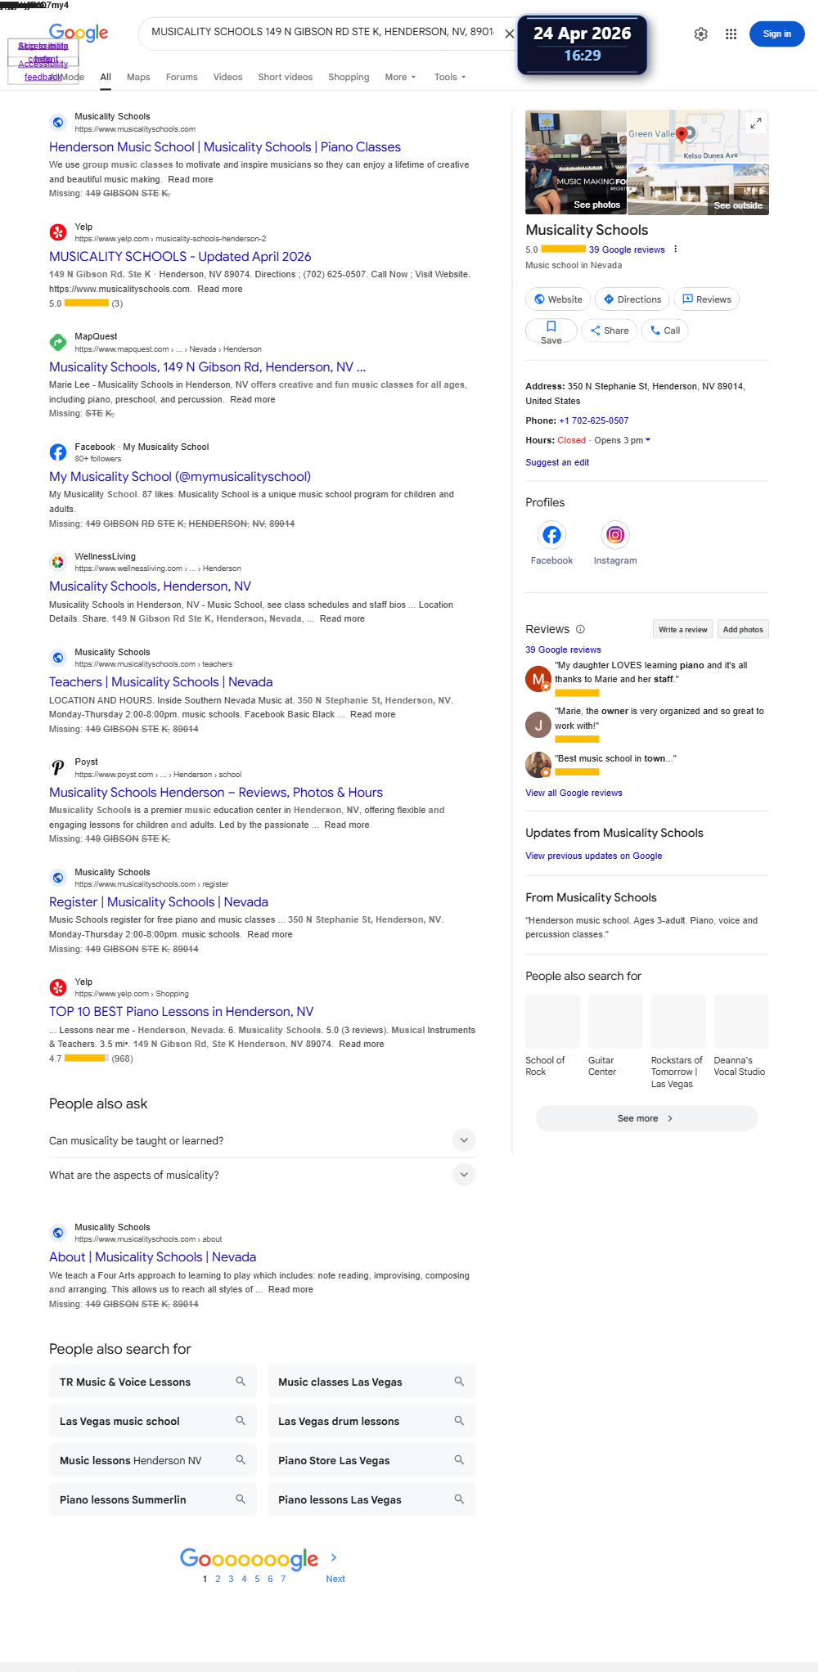Open the Tools dropdown

(450, 77)
